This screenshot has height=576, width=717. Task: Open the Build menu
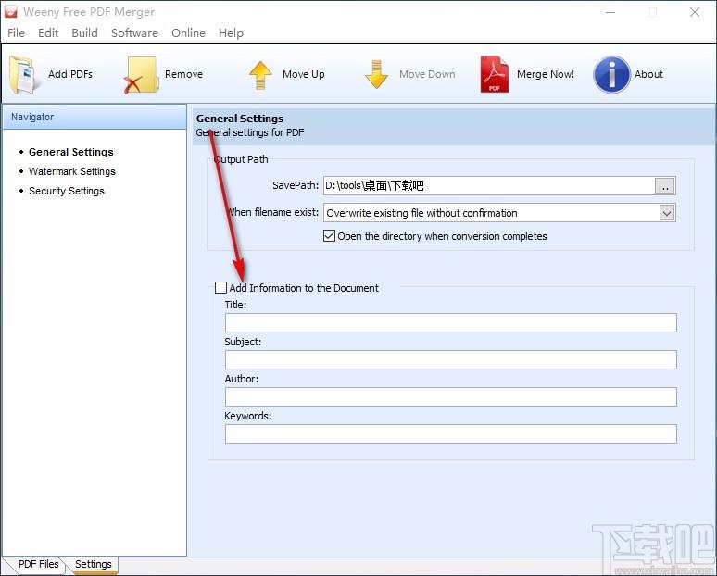pyautogui.click(x=84, y=33)
